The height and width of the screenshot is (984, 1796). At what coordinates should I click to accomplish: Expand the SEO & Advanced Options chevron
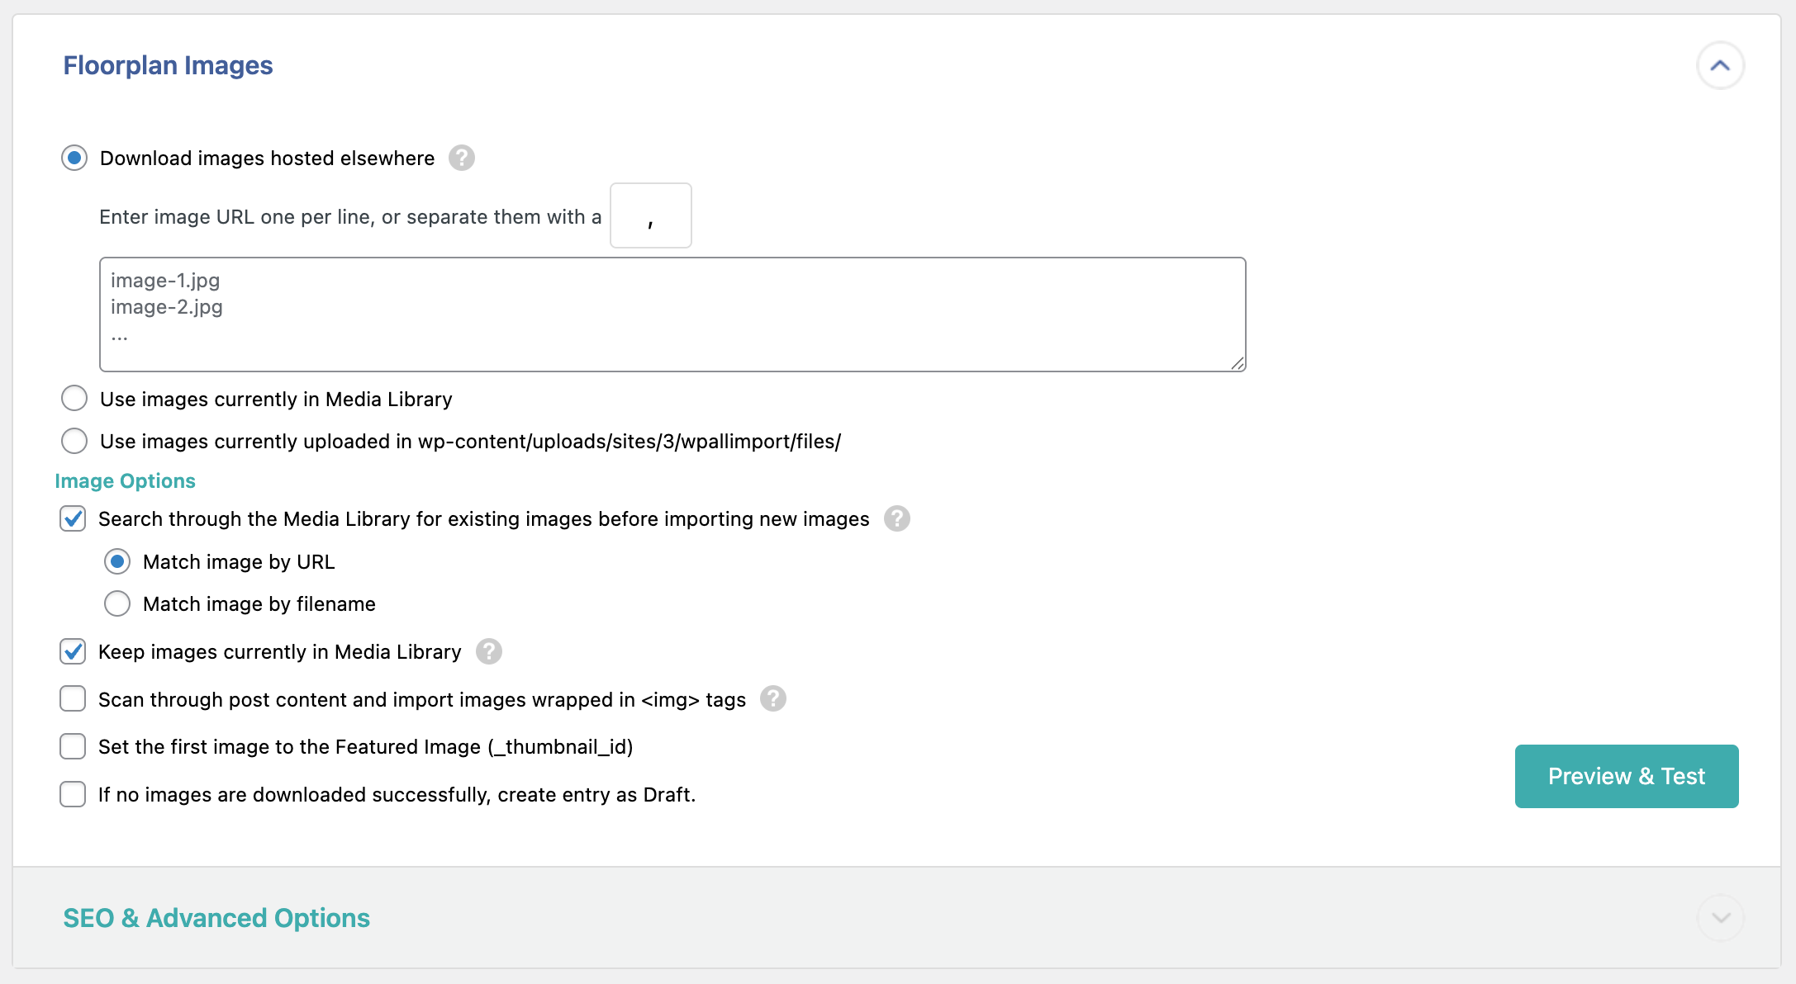(x=1720, y=918)
